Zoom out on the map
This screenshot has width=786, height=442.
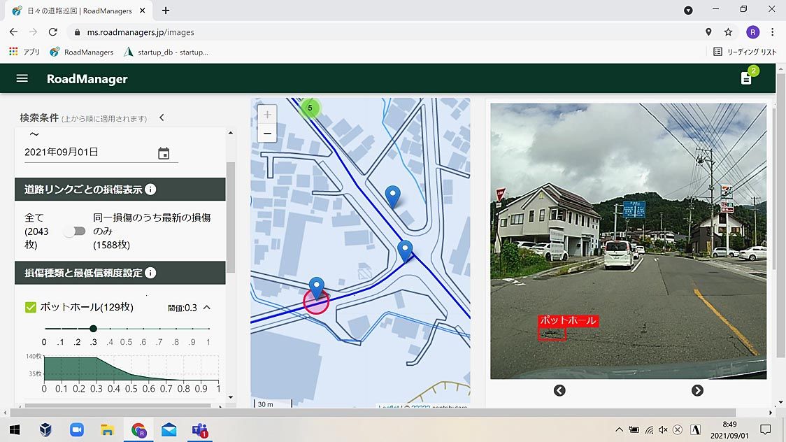click(267, 133)
